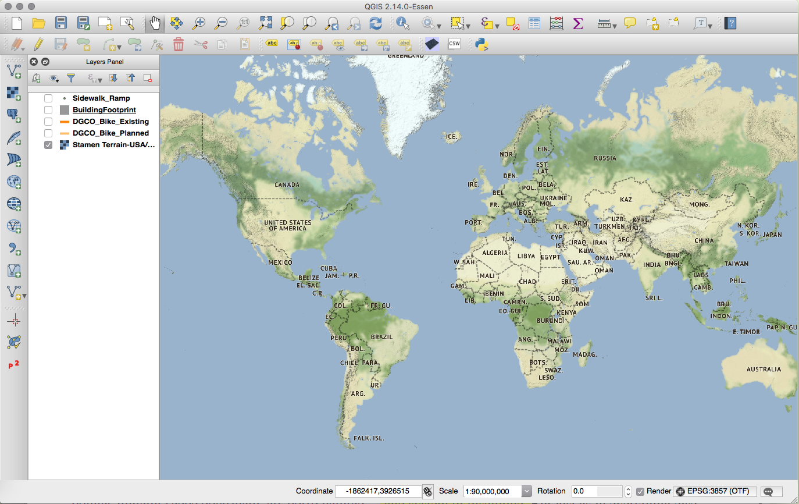Open the Python console
The image size is (799, 504).
(x=481, y=44)
